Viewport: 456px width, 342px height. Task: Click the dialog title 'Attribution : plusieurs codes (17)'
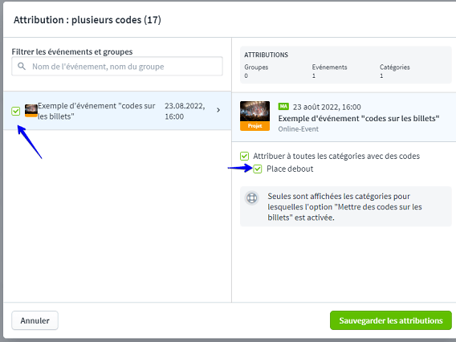coord(88,20)
